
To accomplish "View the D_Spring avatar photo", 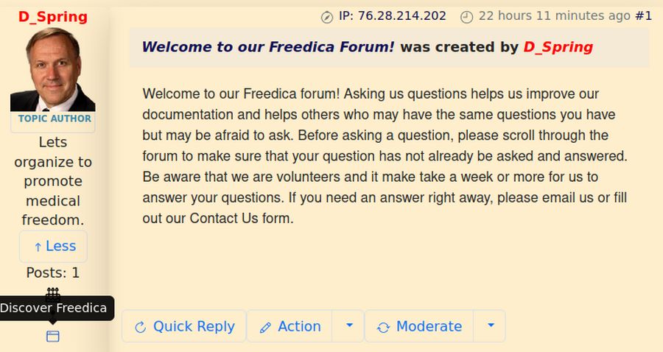I will [53, 69].
